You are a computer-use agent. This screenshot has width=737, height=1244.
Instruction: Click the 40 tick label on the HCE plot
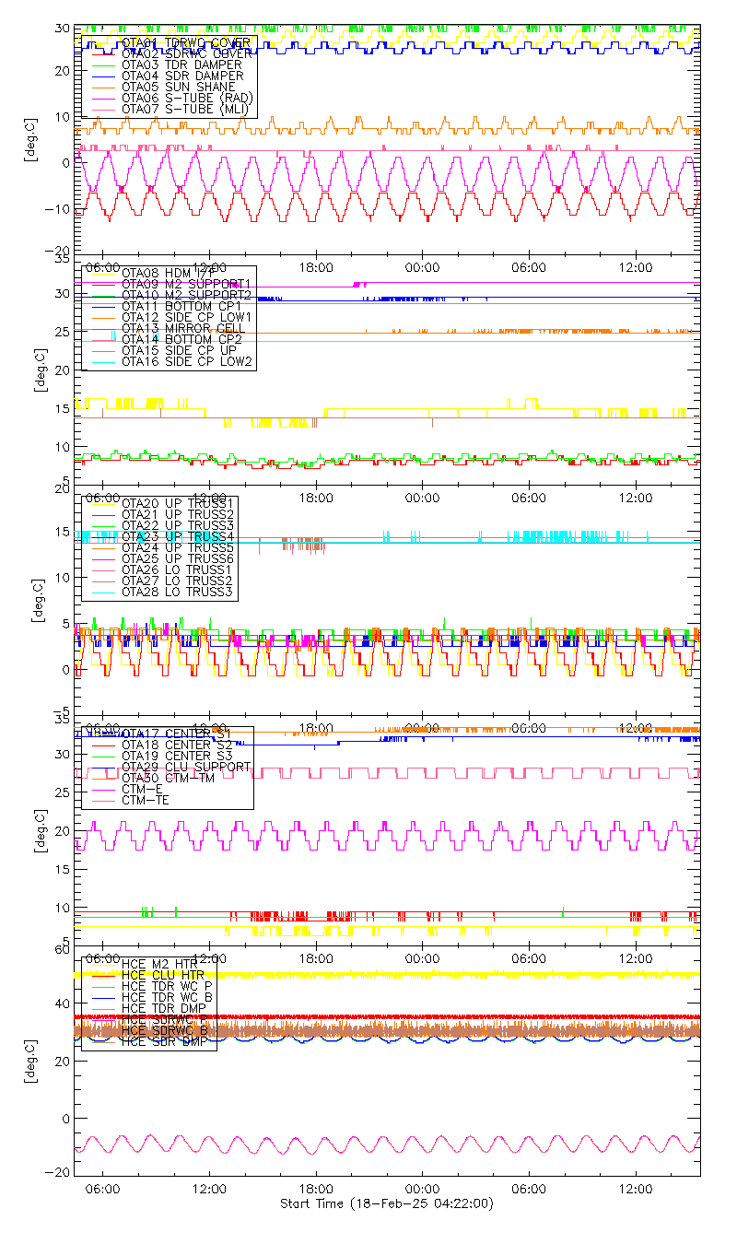62,1003
